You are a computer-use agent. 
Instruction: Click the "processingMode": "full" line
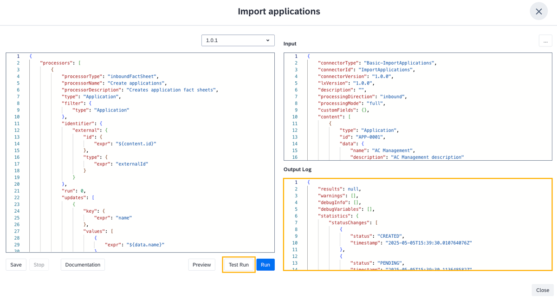[352, 103]
